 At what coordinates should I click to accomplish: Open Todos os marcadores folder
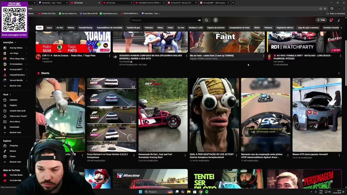tap(336, 13)
